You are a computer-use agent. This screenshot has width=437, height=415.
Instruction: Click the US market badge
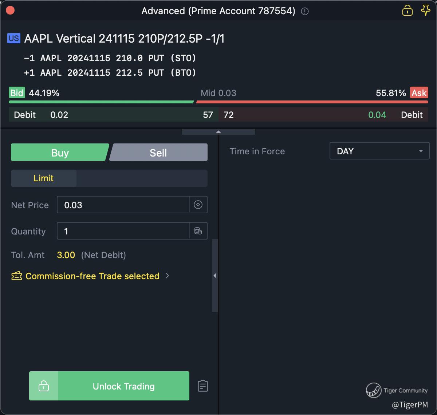(14, 38)
